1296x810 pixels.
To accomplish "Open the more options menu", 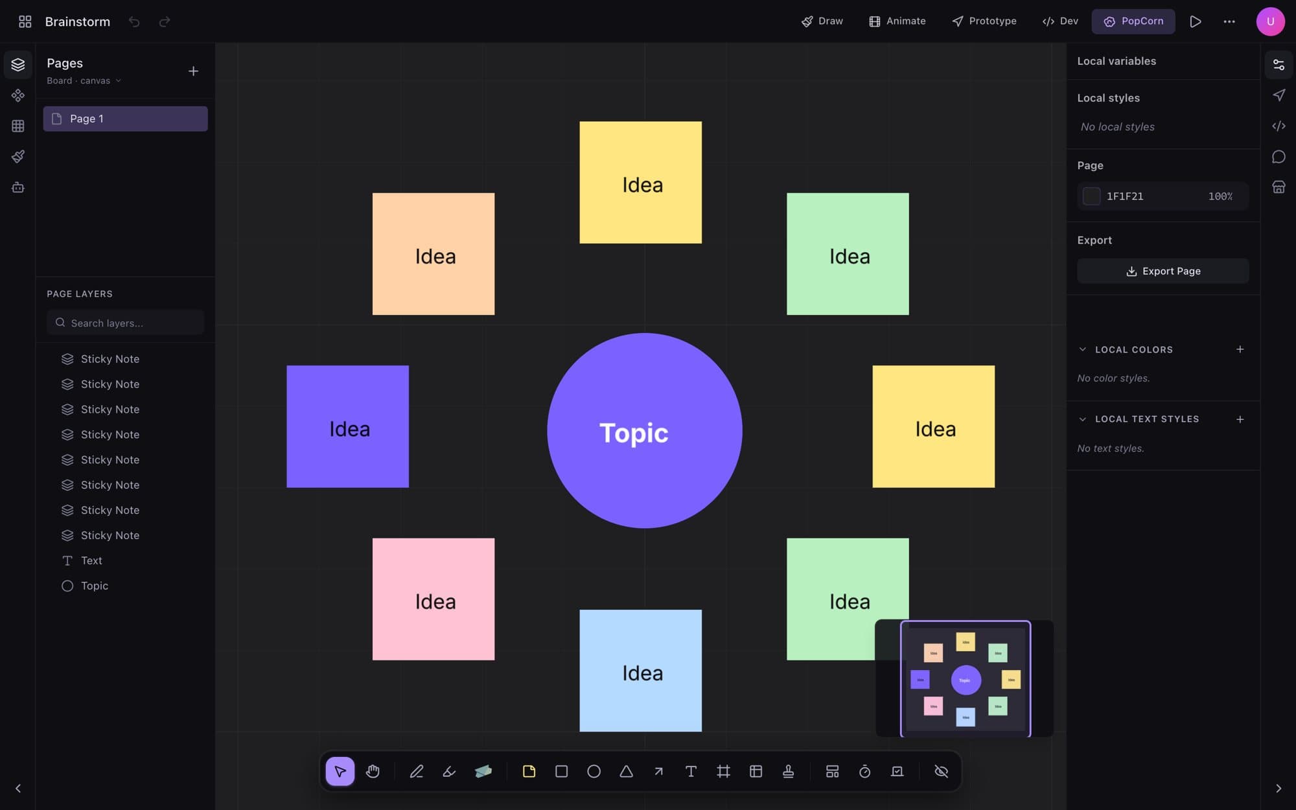I will click(x=1229, y=21).
